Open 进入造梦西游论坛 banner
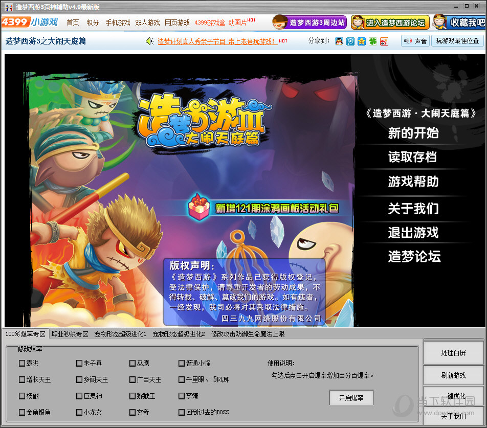 (x=390, y=22)
